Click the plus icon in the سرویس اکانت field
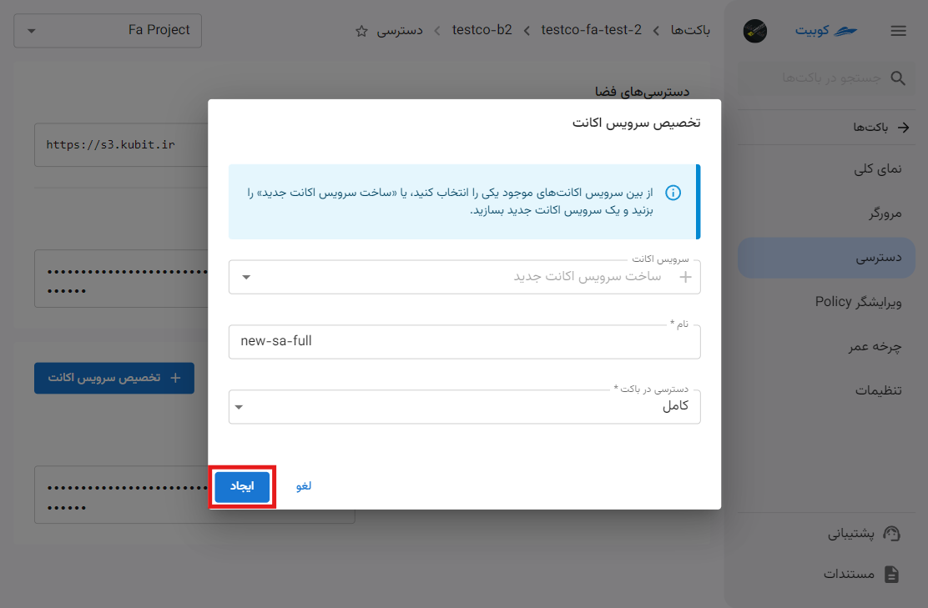Image resolution: width=928 pixels, height=608 pixels. pyautogui.click(x=685, y=277)
